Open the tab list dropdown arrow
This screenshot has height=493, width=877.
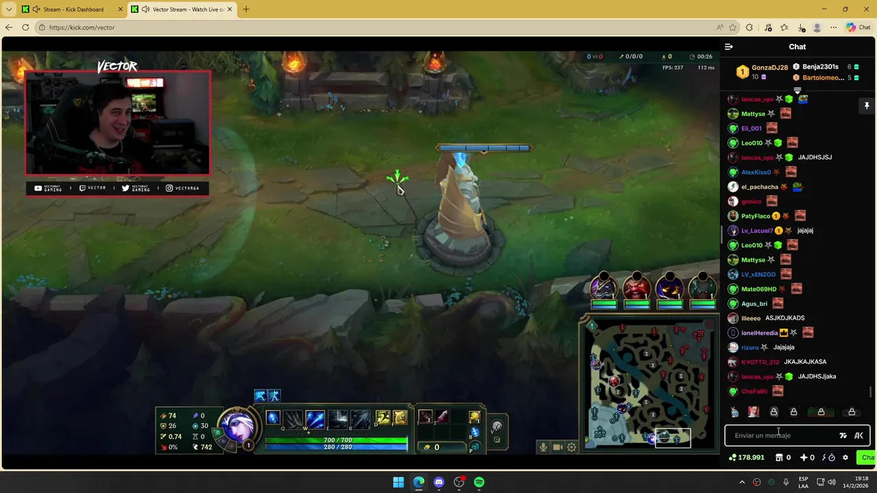9,10
